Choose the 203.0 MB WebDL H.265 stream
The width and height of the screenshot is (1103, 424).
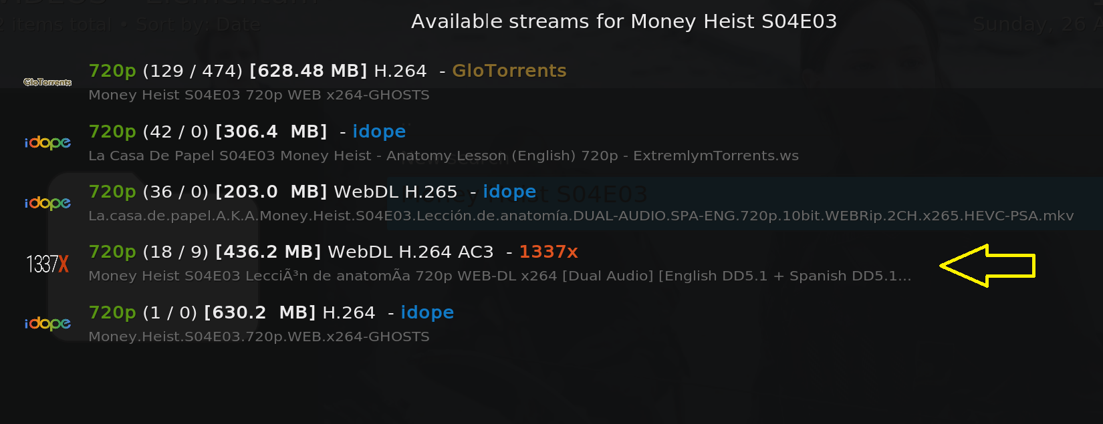coord(551,203)
